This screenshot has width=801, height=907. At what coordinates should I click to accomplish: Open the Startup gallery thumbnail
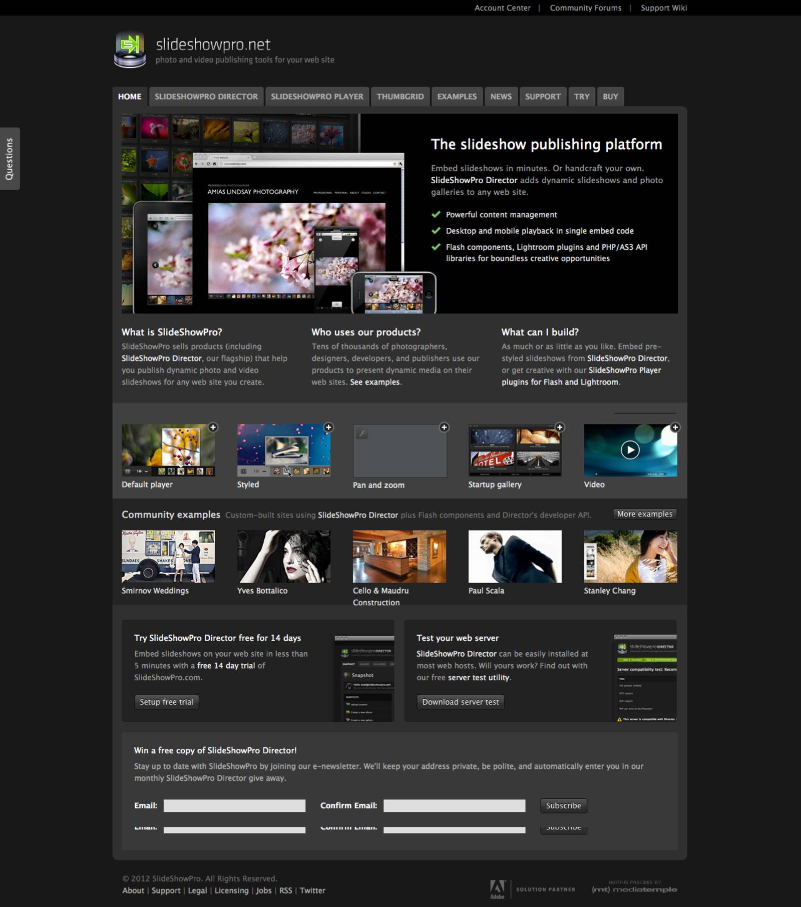pos(515,450)
